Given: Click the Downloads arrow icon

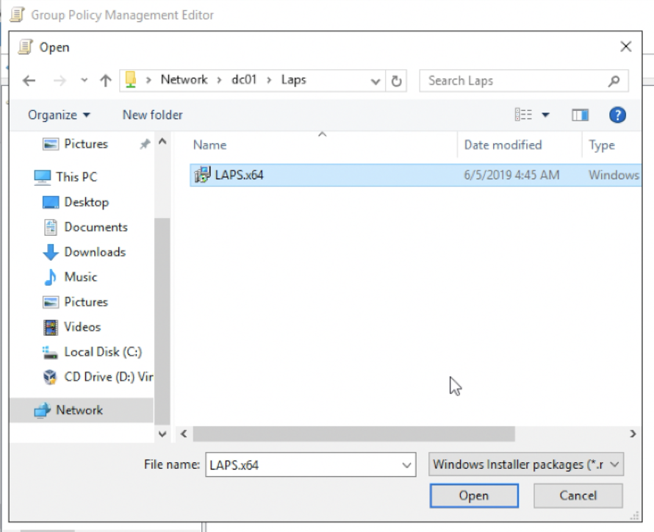Looking at the screenshot, I should coord(51,252).
